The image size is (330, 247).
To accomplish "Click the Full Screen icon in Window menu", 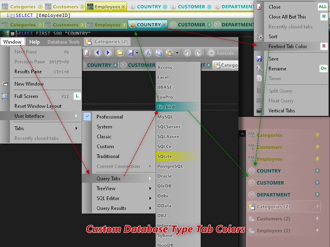I will coord(5,96).
